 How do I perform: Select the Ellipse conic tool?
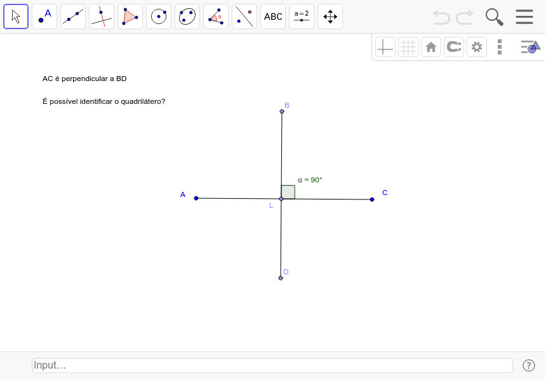pos(187,16)
